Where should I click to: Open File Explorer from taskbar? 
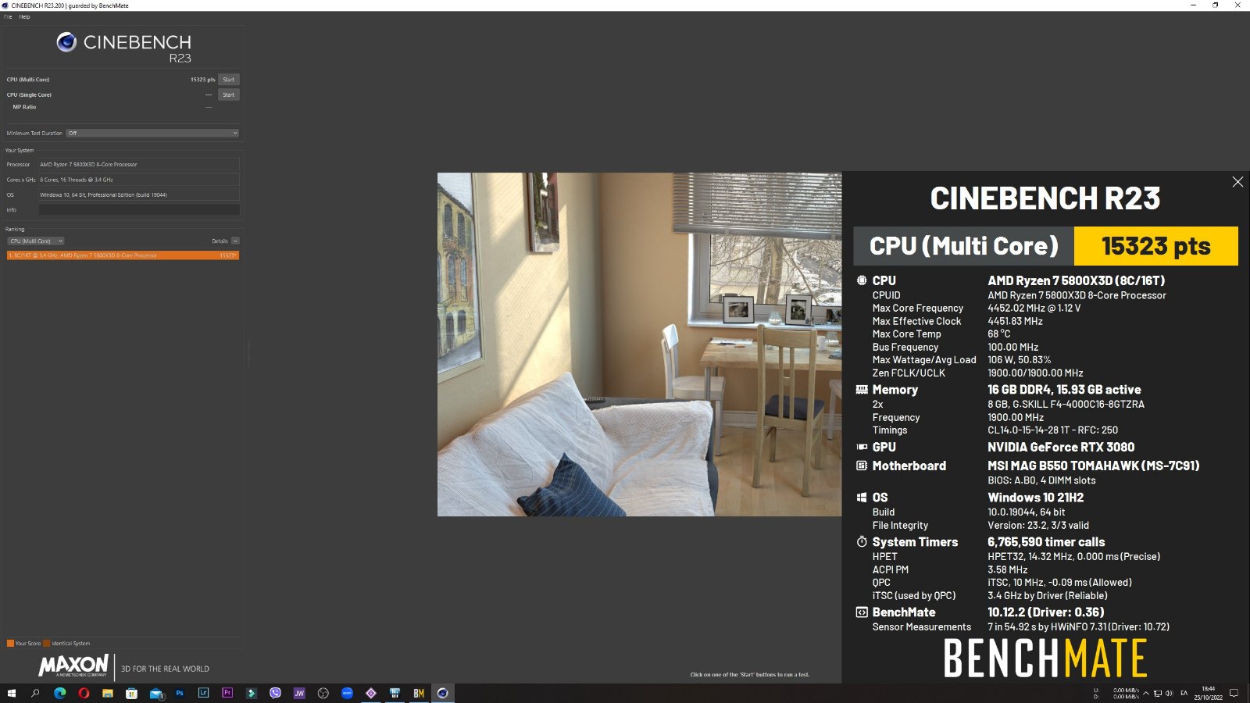(108, 693)
